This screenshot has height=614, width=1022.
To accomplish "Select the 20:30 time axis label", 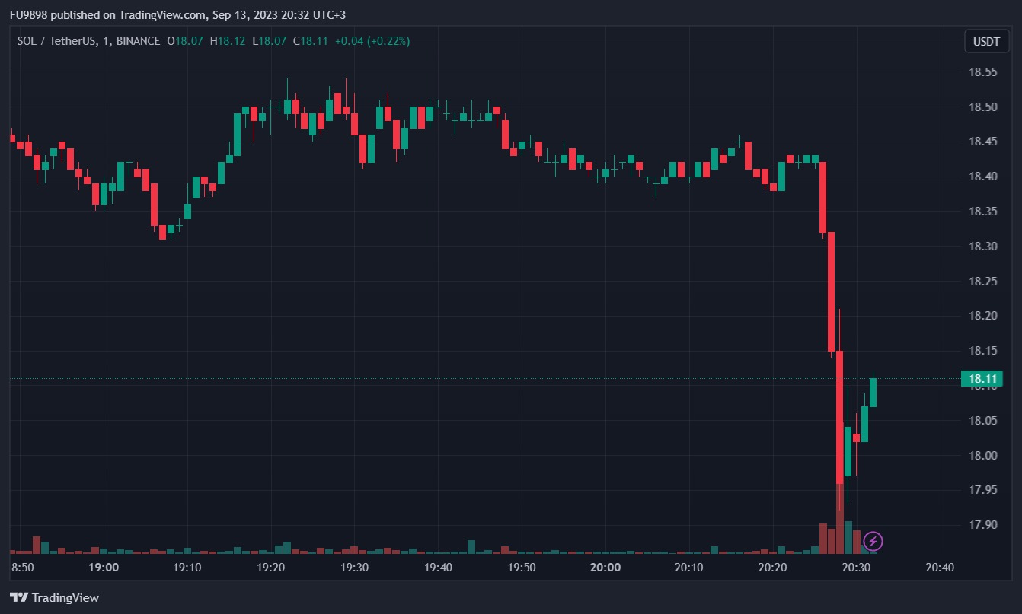I will [856, 568].
